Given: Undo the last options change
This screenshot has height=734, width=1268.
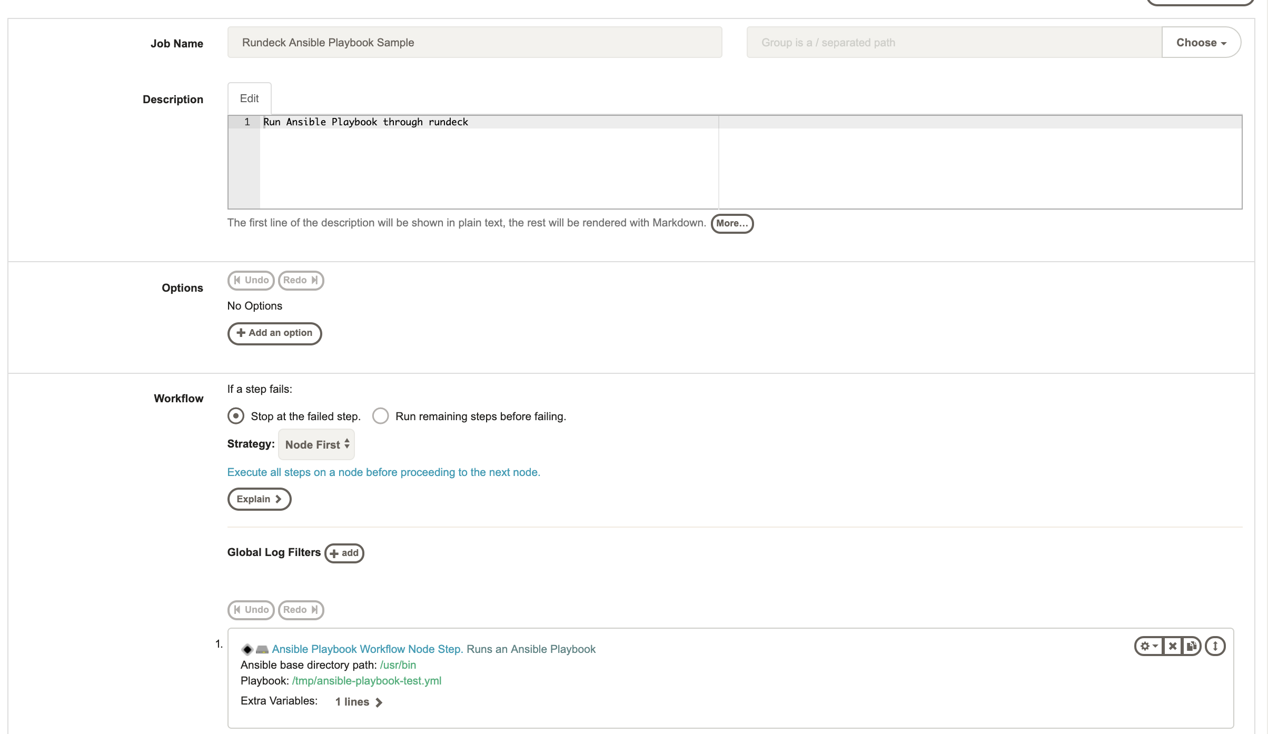Looking at the screenshot, I should coord(251,280).
